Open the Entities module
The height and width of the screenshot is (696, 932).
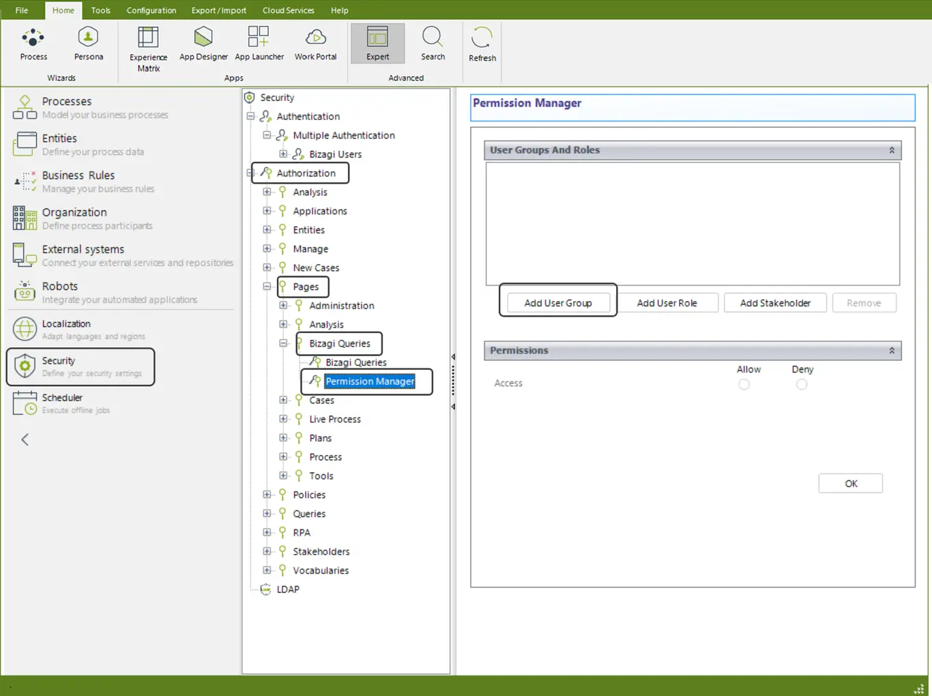click(x=78, y=144)
